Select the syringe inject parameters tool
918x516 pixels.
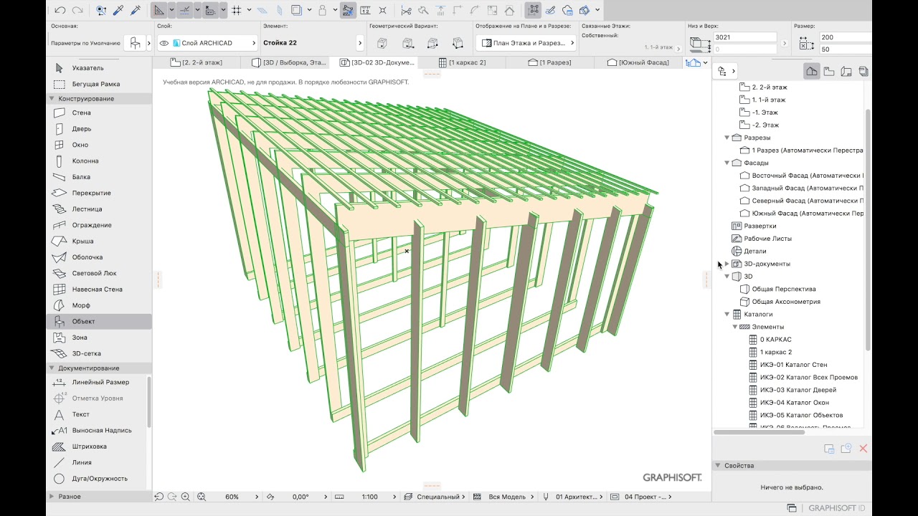pyautogui.click(x=136, y=10)
